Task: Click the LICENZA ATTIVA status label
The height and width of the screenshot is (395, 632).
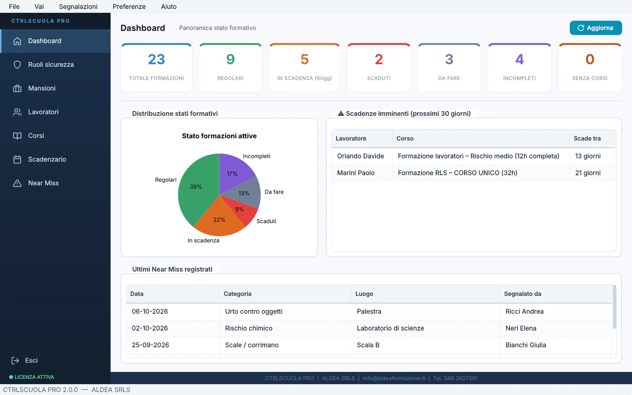Action: coord(34,377)
